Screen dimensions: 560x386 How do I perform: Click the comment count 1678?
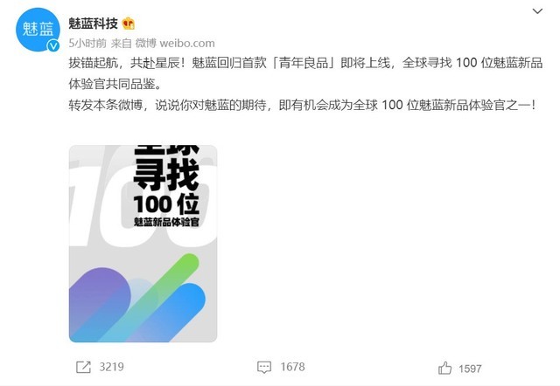click(292, 367)
